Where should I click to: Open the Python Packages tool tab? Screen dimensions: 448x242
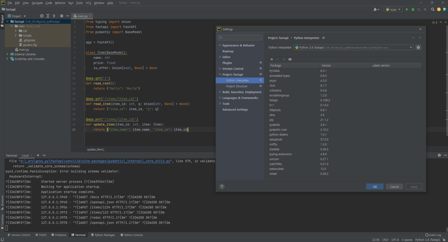103,235
